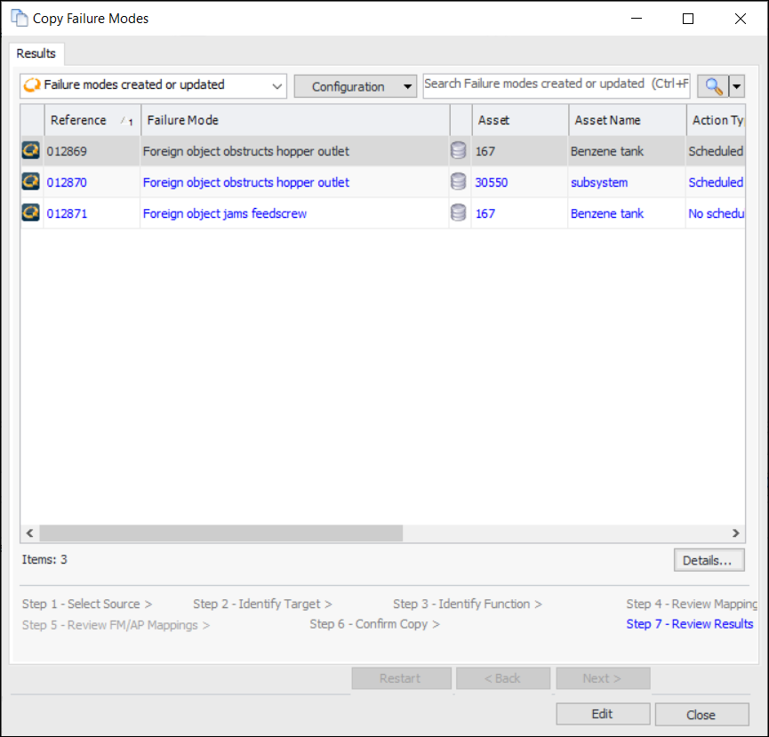This screenshot has height=737, width=769.
Task: Click the Details... button
Action: point(708,560)
